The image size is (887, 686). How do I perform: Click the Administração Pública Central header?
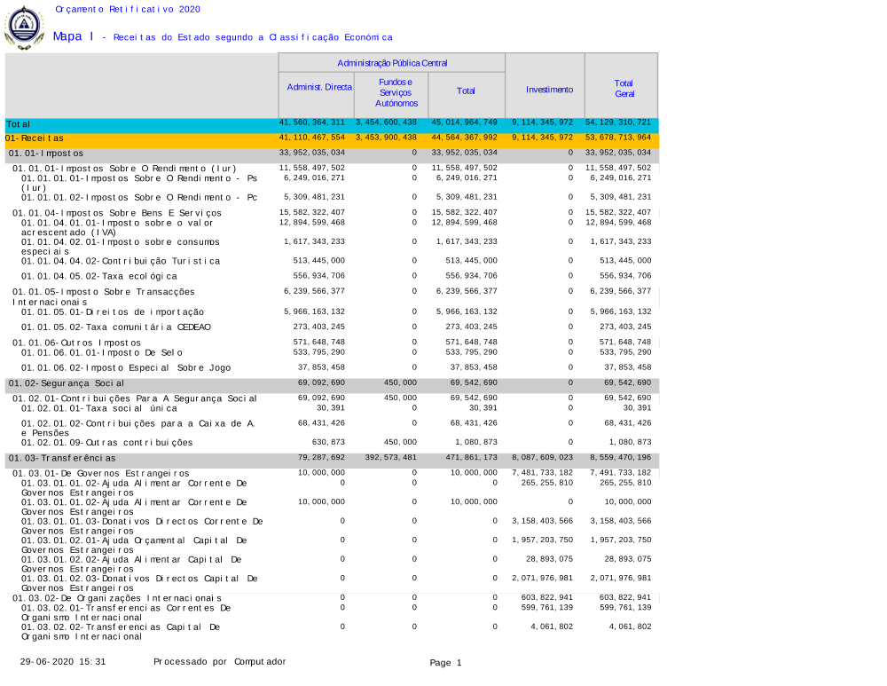click(x=391, y=63)
